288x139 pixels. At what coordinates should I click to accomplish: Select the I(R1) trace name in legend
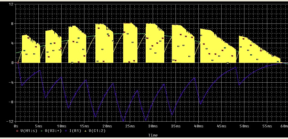pyautogui.click(x=76, y=130)
